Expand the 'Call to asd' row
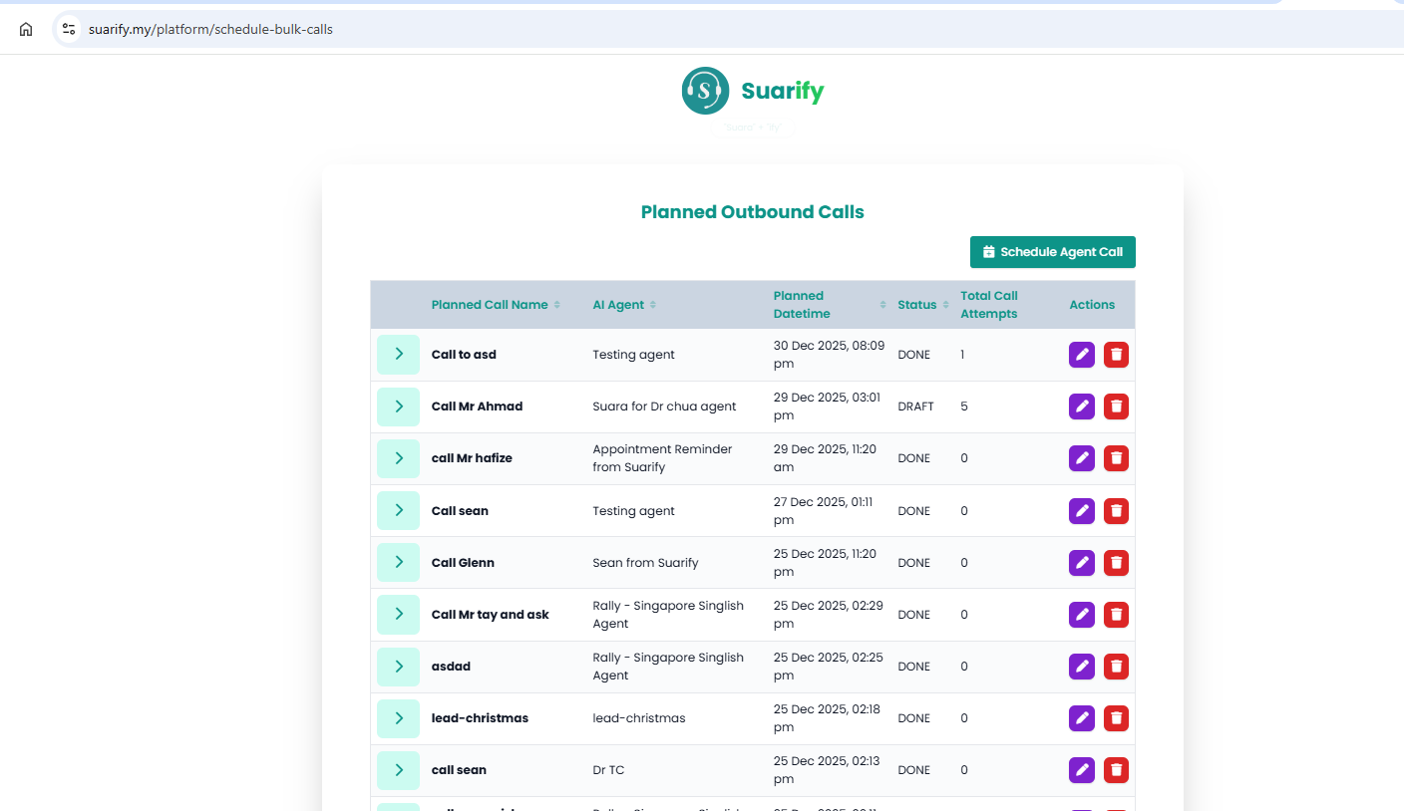1404x811 pixels. pyautogui.click(x=398, y=355)
